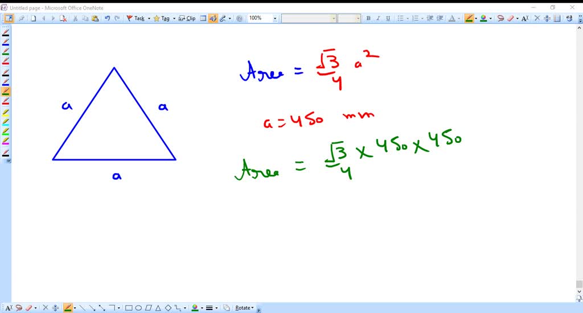Image resolution: width=583 pixels, height=313 pixels.
Task: Select the Ellipse shape tool
Action: coord(138,308)
